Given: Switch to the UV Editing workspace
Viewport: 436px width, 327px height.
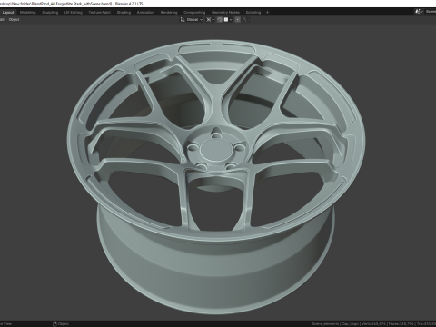Looking at the screenshot, I should click(74, 13).
